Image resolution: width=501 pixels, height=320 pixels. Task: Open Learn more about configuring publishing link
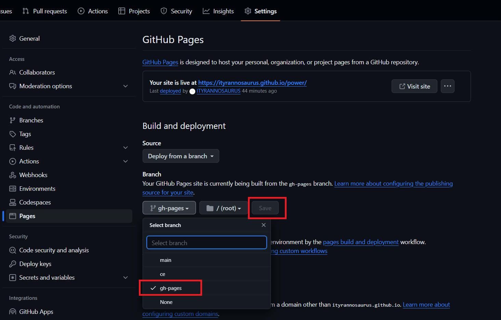393,184
